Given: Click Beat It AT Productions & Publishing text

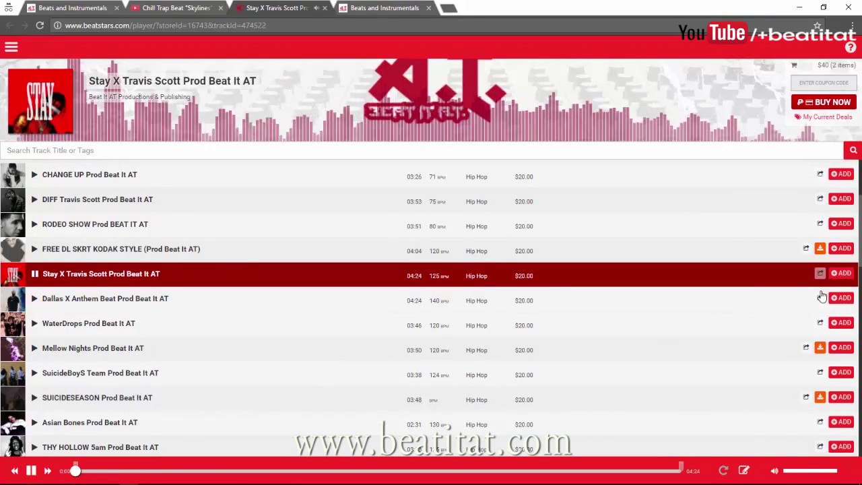Looking at the screenshot, I should coord(139,97).
